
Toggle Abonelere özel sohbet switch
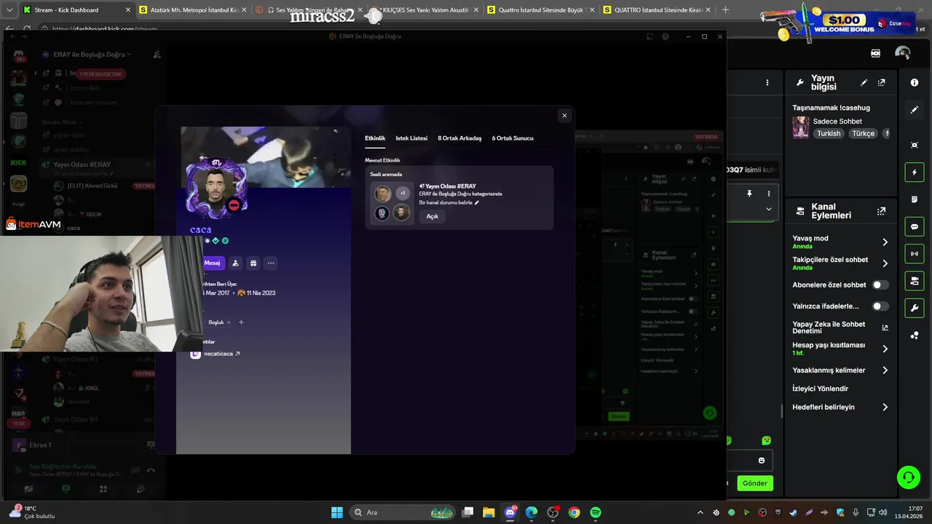tap(880, 285)
